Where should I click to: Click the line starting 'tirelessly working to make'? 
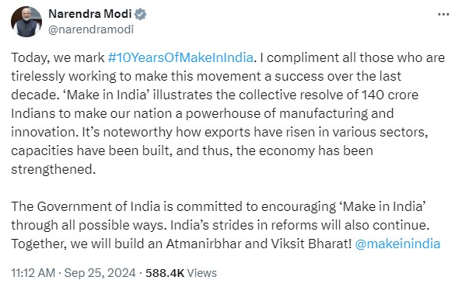[x=206, y=76]
